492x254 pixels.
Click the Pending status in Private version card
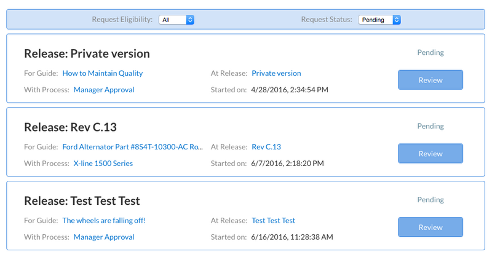tap(430, 52)
